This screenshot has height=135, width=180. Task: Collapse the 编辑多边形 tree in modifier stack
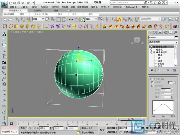point(154,52)
